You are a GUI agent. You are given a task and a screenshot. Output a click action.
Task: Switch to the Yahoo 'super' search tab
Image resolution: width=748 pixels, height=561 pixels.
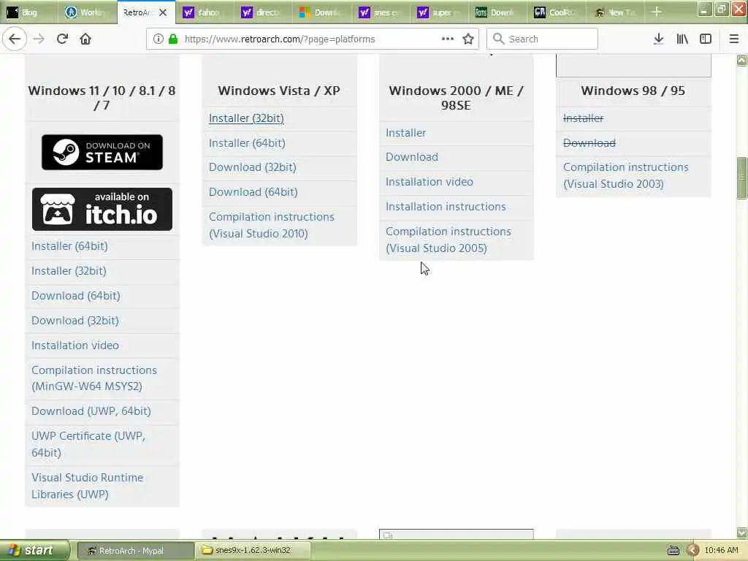[438, 12]
